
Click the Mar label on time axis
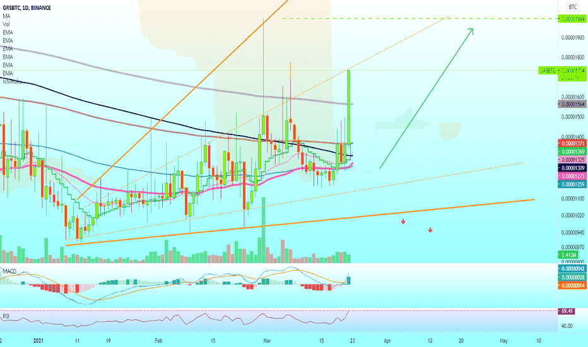[267, 341]
